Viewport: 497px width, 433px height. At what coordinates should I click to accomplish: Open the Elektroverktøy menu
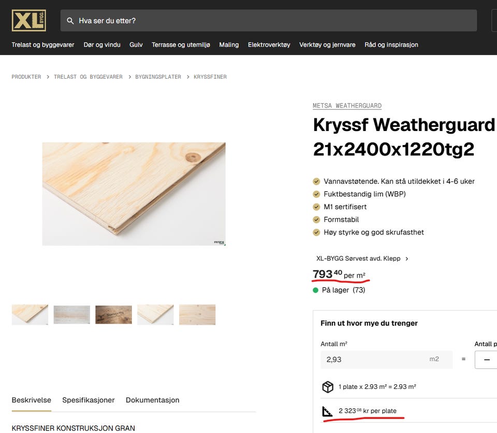[x=269, y=45]
